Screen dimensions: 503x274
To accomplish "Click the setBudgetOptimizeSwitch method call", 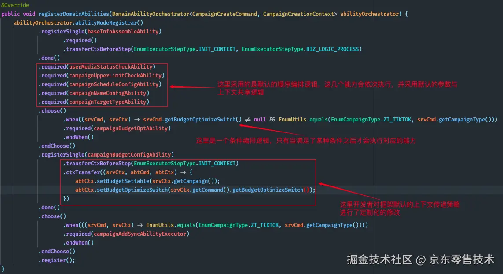I will [132, 190].
